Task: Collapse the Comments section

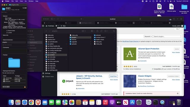Action: tap(2, 48)
